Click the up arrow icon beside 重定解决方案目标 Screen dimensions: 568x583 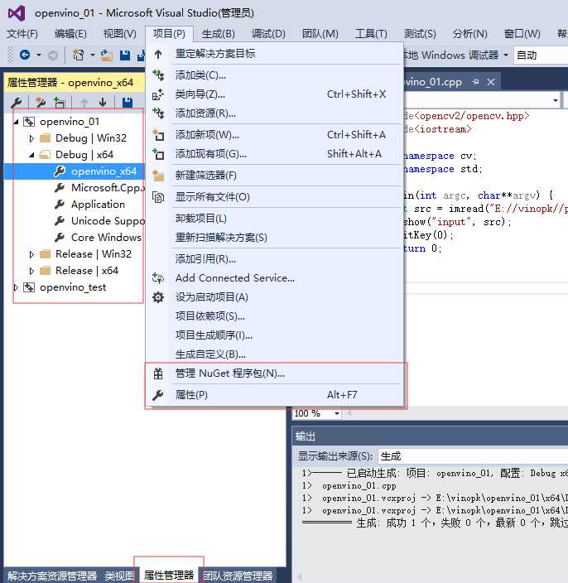(158, 55)
